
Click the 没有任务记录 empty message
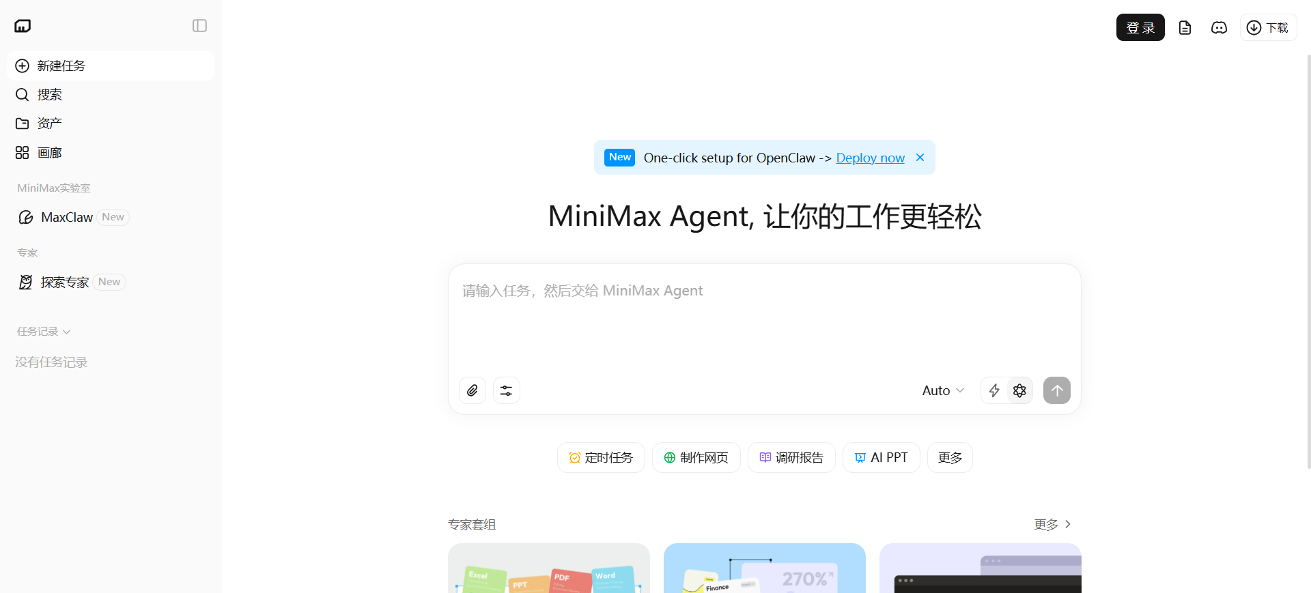click(51, 362)
